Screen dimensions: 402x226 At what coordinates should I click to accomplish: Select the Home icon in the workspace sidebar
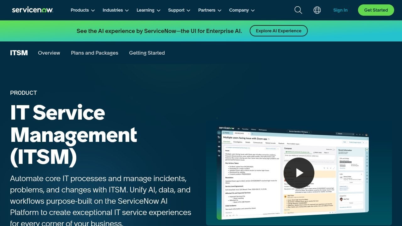[x=219, y=133]
